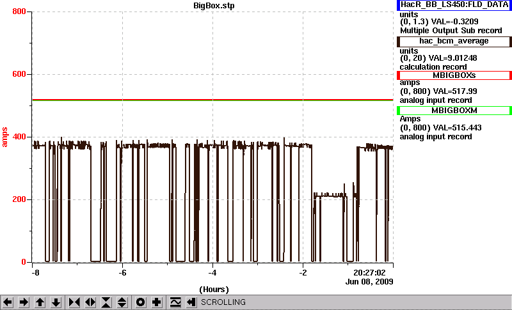
Task: Click the return-to-scrolling arrow icon
Action: coord(191,302)
